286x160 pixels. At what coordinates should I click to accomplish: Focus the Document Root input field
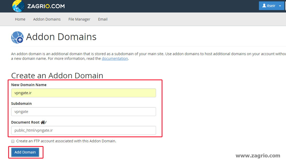[84, 130]
